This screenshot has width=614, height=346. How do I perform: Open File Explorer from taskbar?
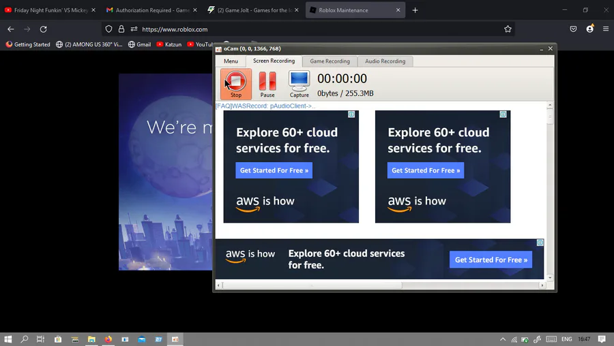(x=91, y=339)
